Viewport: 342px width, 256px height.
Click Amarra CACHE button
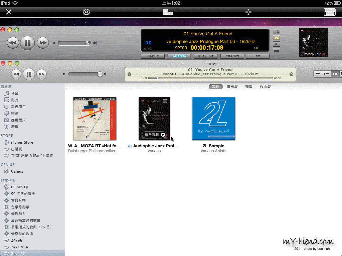pyautogui.click(x=153, y=56)
